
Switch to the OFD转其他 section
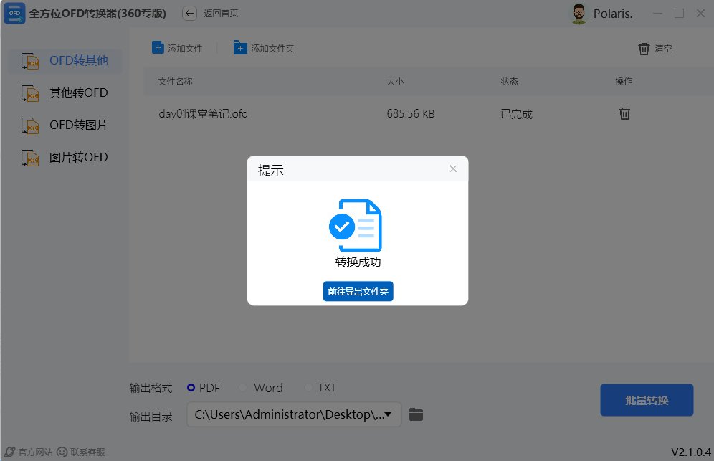pyautogui.click(x=65, y=61)
